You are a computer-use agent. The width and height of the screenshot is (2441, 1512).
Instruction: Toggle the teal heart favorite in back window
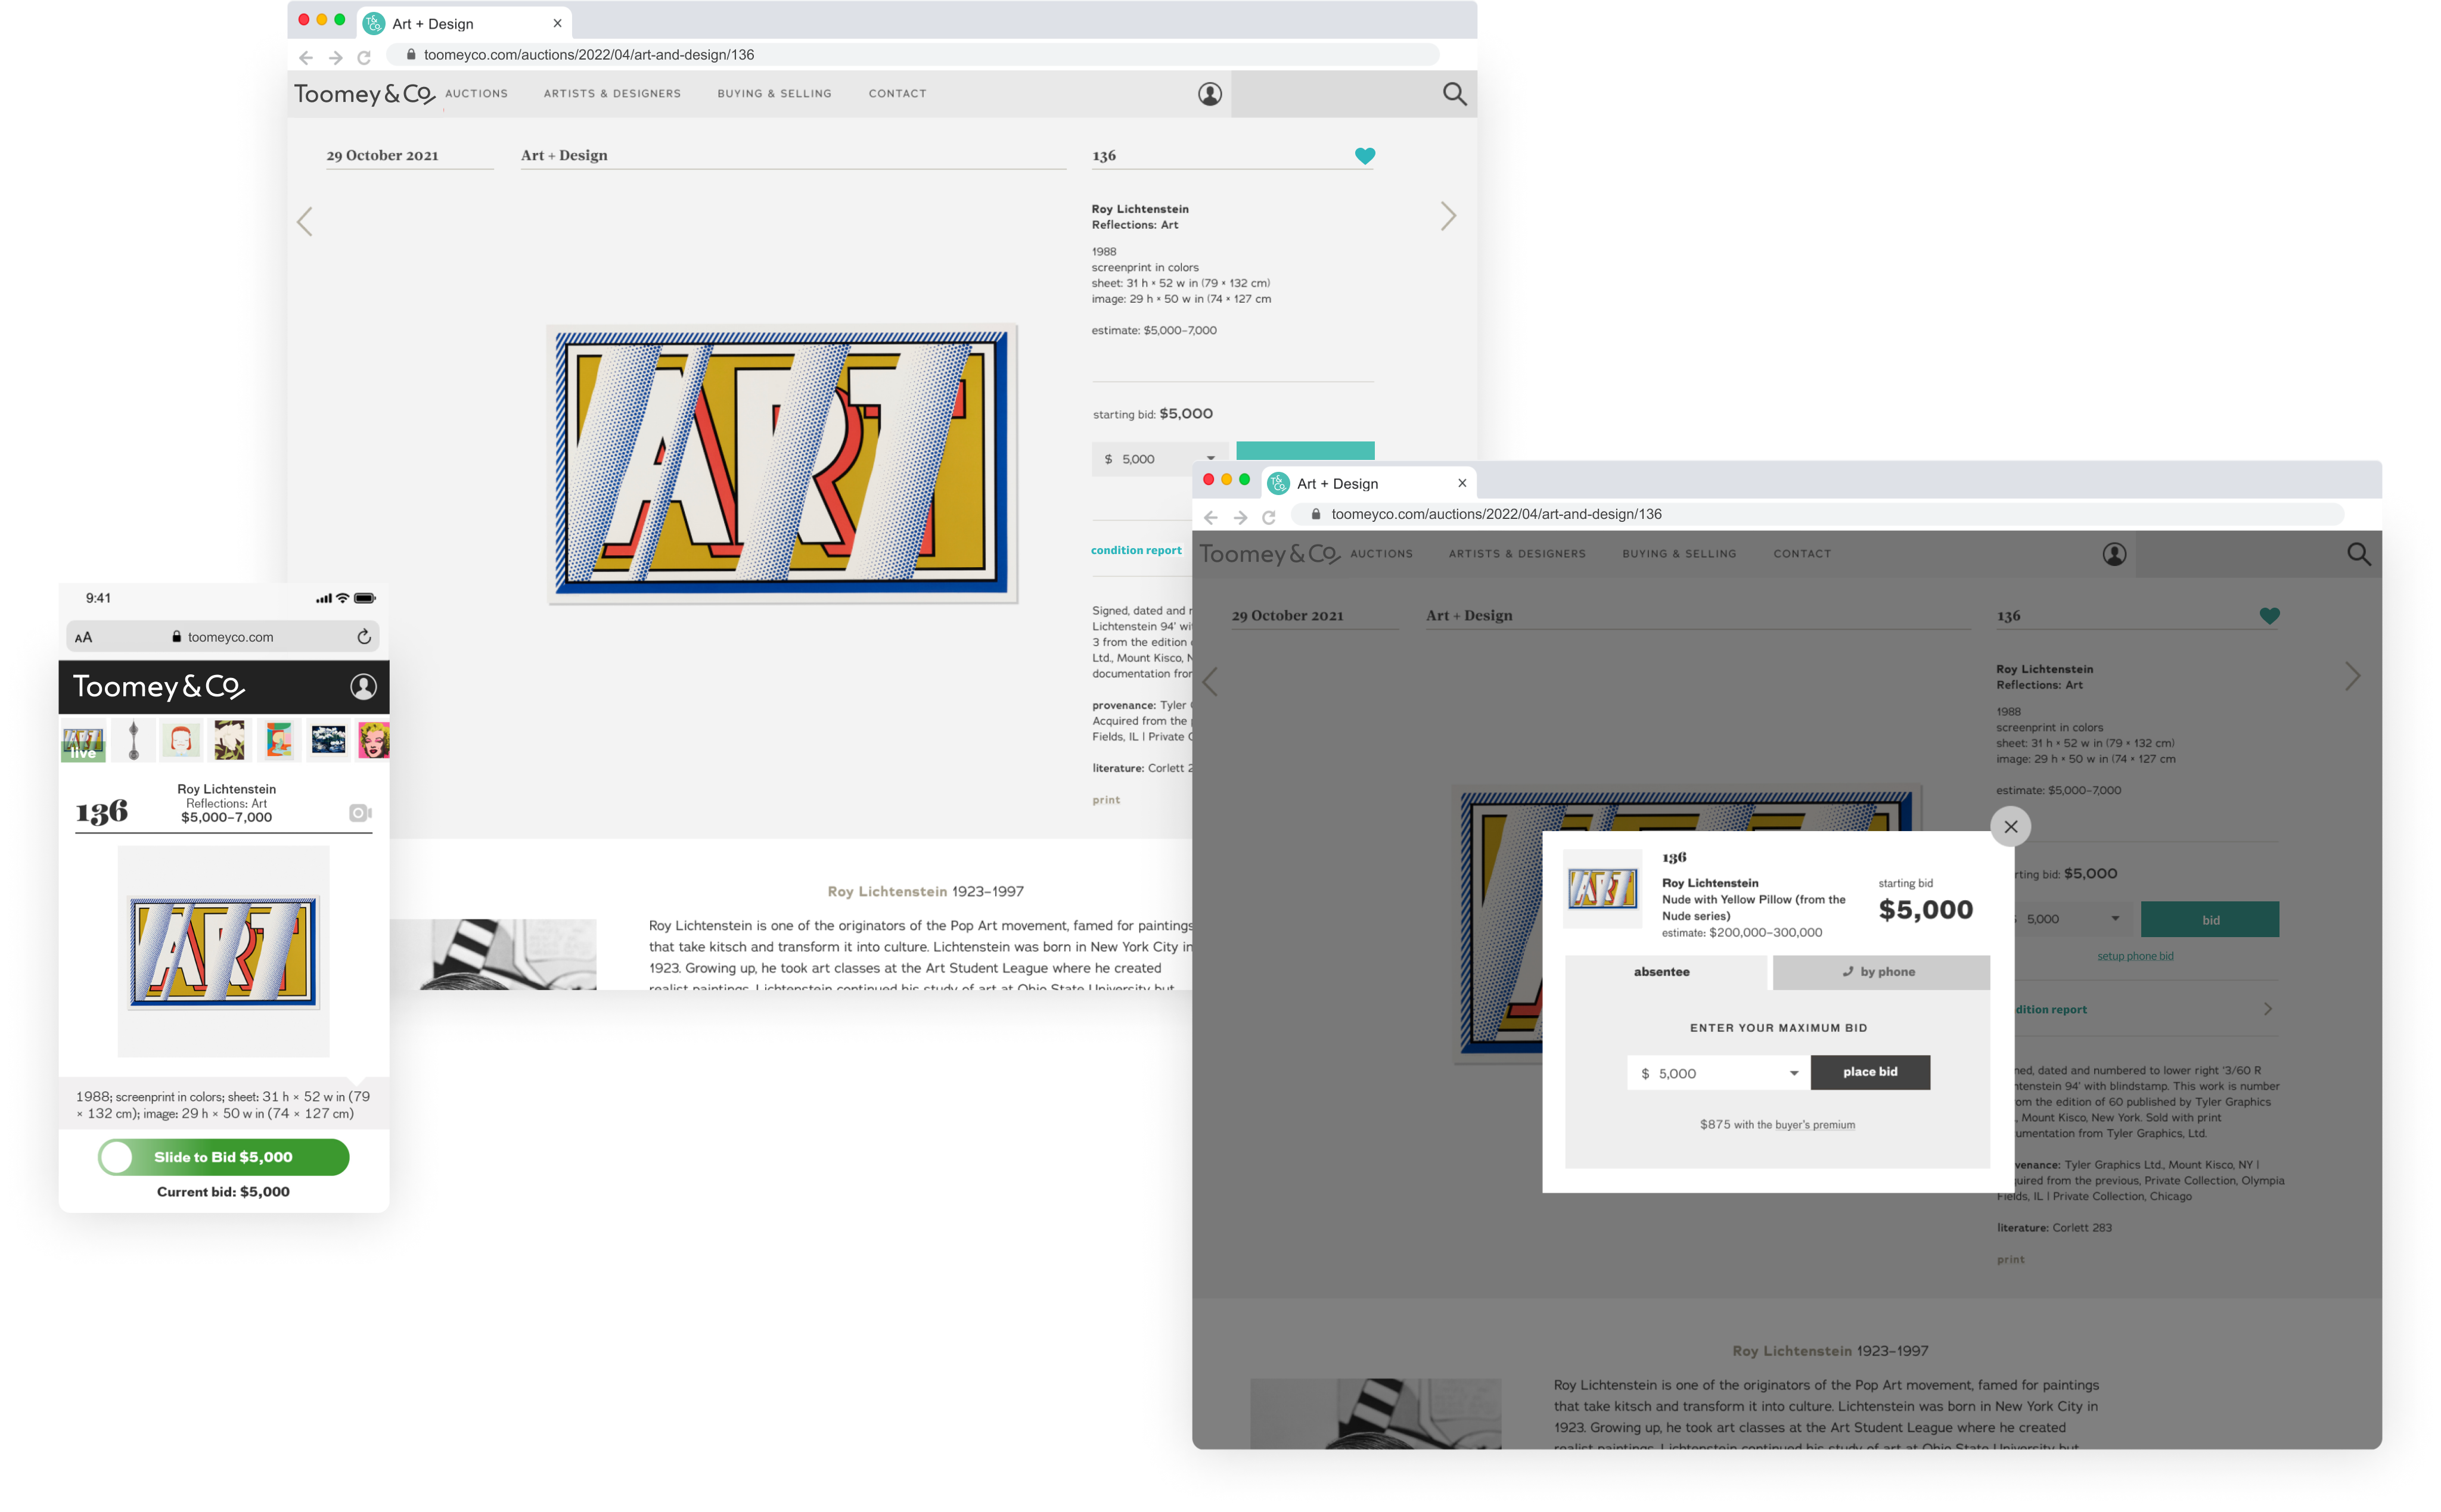[1365, 156]
